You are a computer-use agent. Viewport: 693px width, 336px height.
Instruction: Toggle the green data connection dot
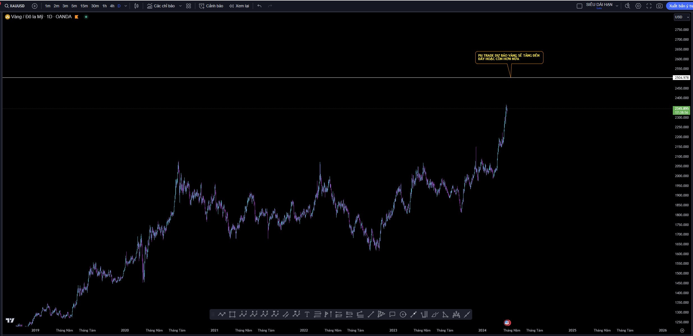[x=86, y=17]
